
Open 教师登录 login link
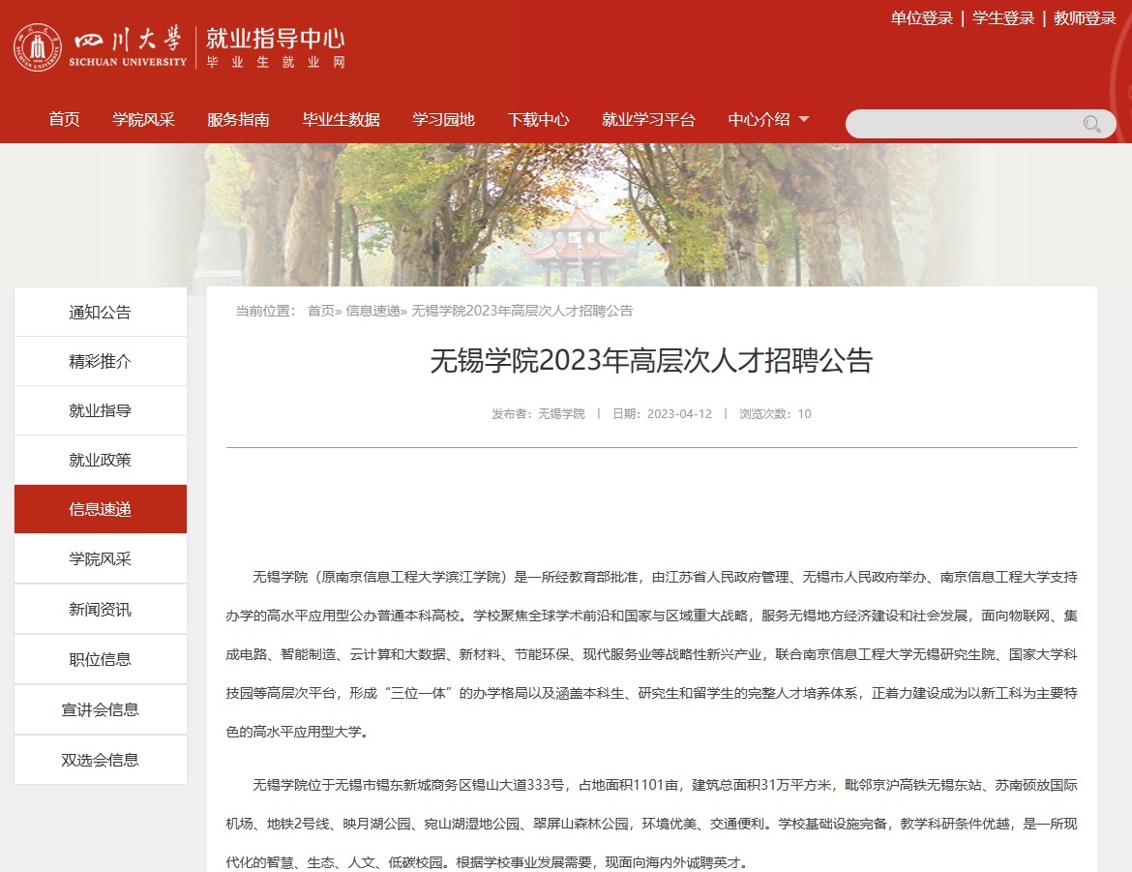[1085, 18]
